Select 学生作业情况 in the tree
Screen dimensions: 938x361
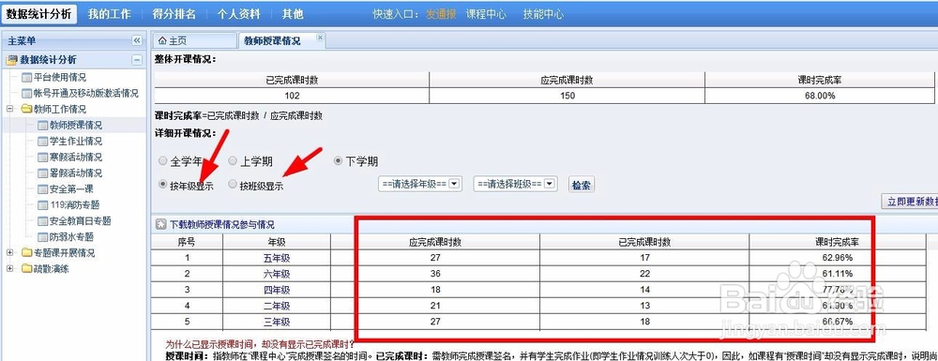click(75, 141)
